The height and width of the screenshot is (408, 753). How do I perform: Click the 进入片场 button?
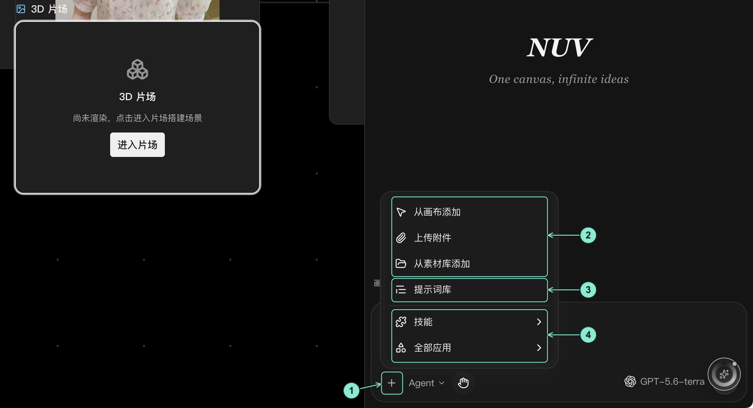coord(137,145)
